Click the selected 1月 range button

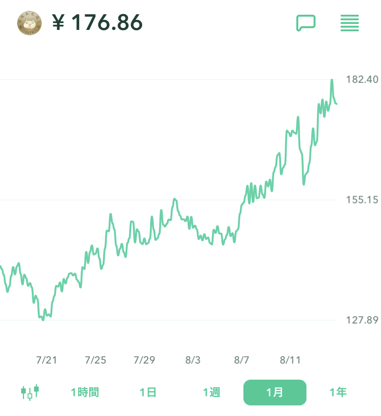click(x=275, y=393)
